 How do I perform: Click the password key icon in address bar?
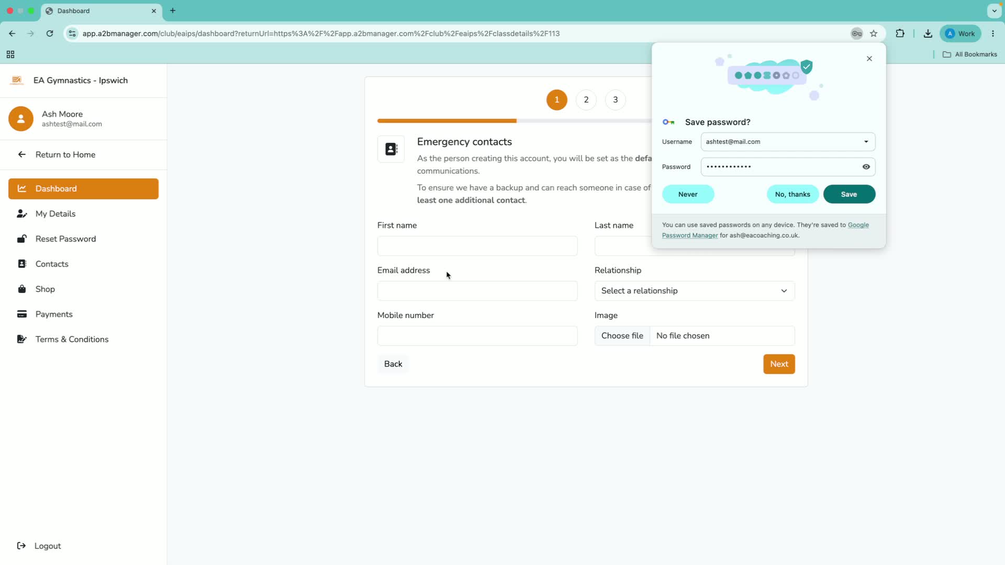point(856,33)
